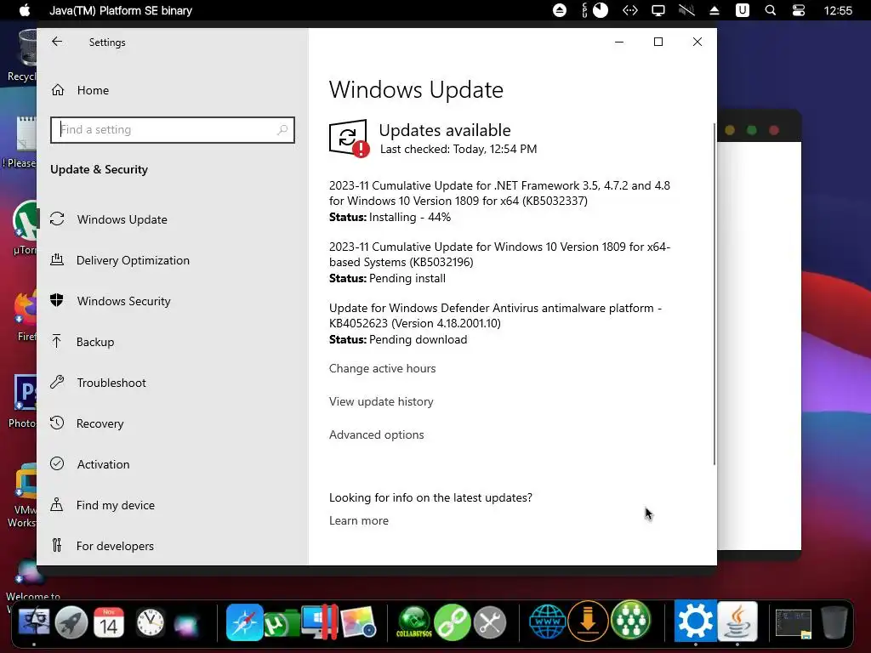Launch Siri from the dock
This screenshot has width=871, height=653.
click(x=186, y=624)
